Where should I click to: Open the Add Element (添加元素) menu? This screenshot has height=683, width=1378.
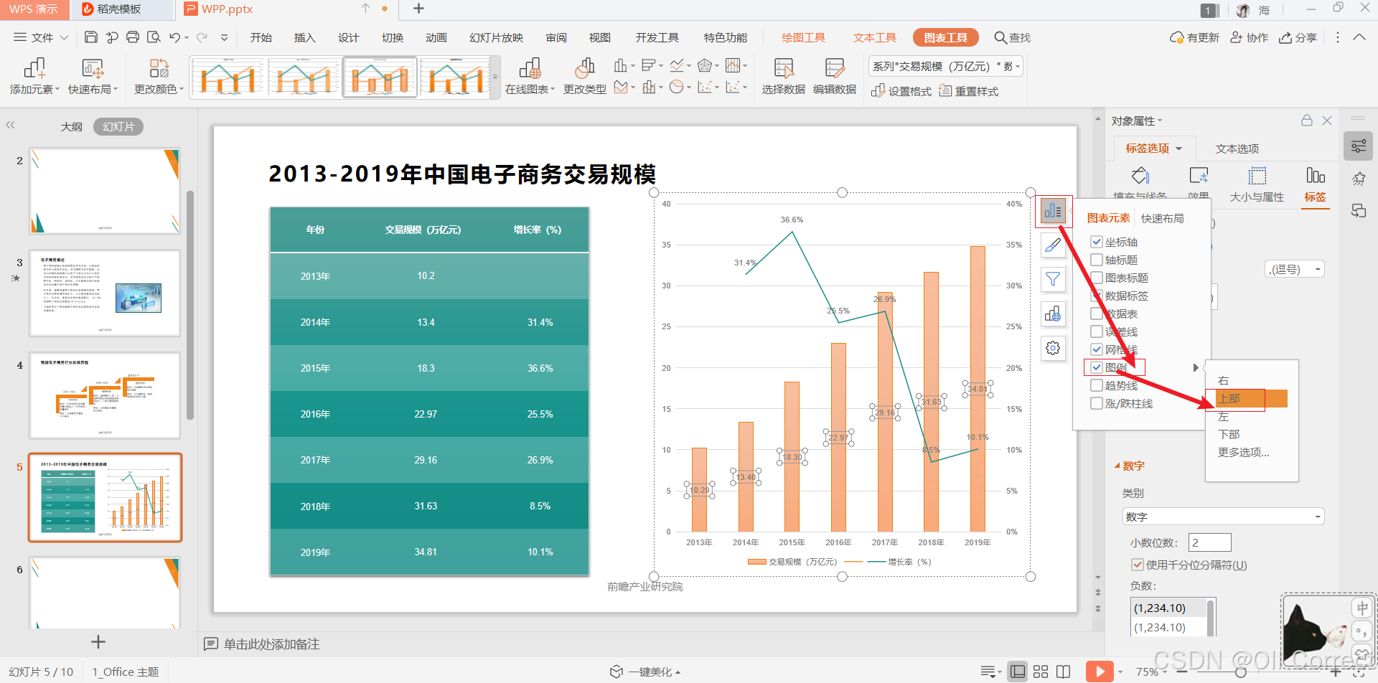coord(34,77)
